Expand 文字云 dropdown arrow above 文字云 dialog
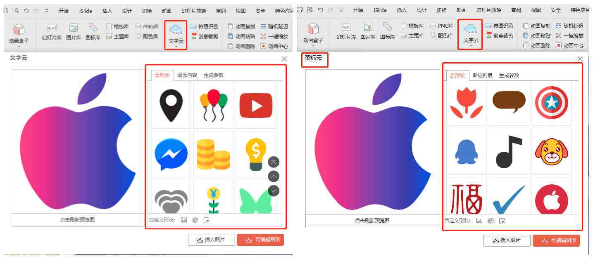 pos(176,47)
